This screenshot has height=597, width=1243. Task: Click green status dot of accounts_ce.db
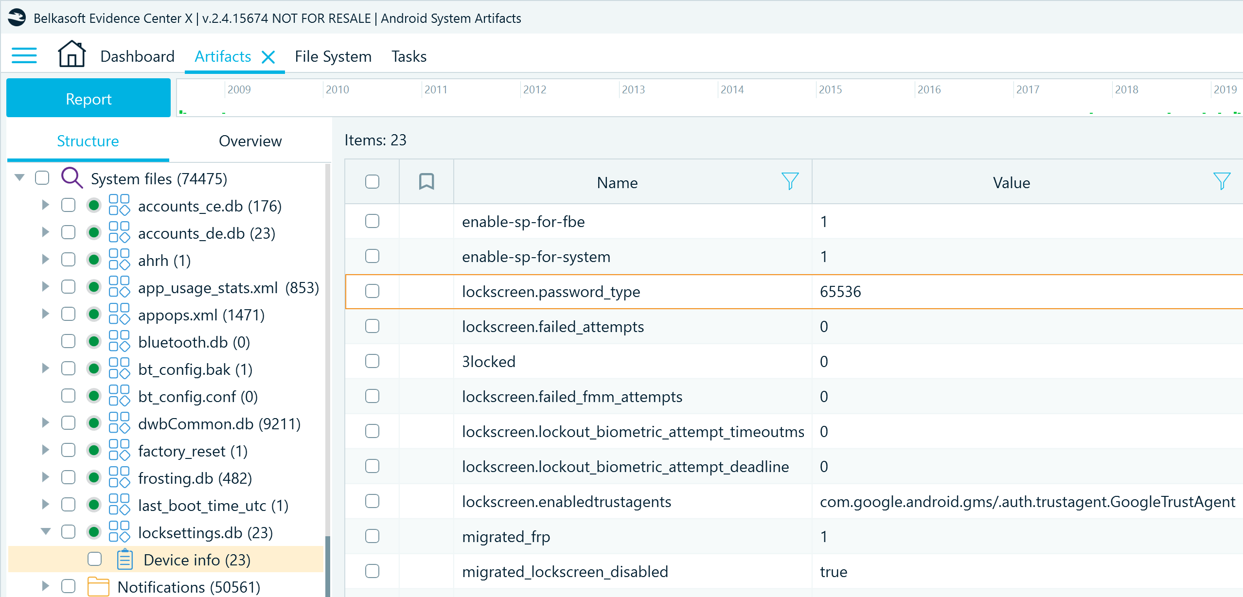(x=94, y=205)
